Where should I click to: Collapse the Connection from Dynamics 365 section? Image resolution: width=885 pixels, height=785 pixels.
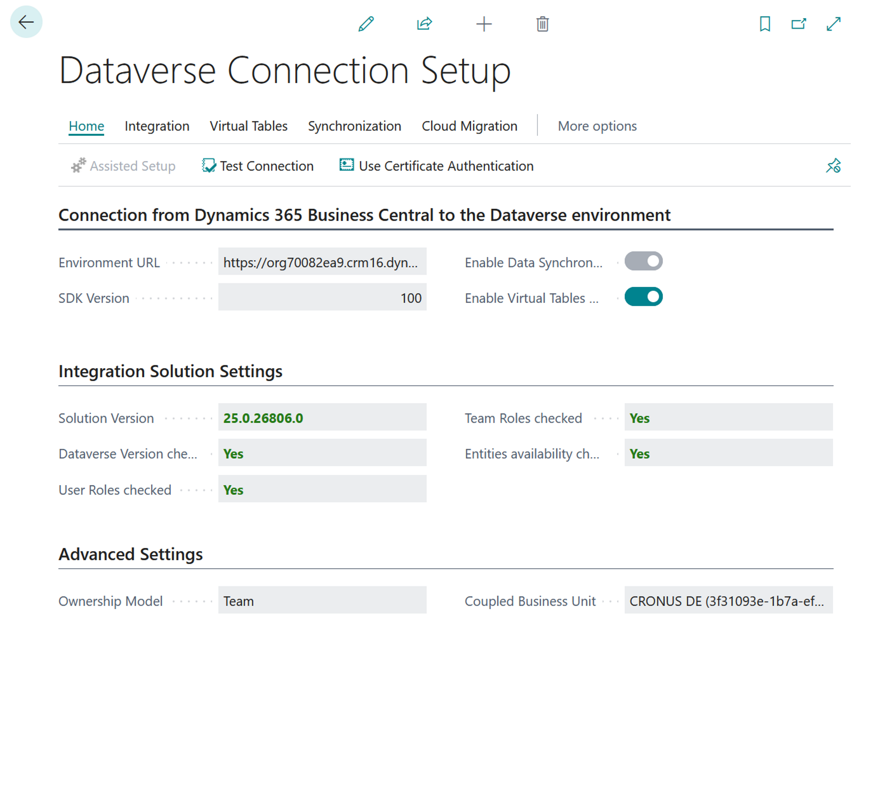pos(364,215)
